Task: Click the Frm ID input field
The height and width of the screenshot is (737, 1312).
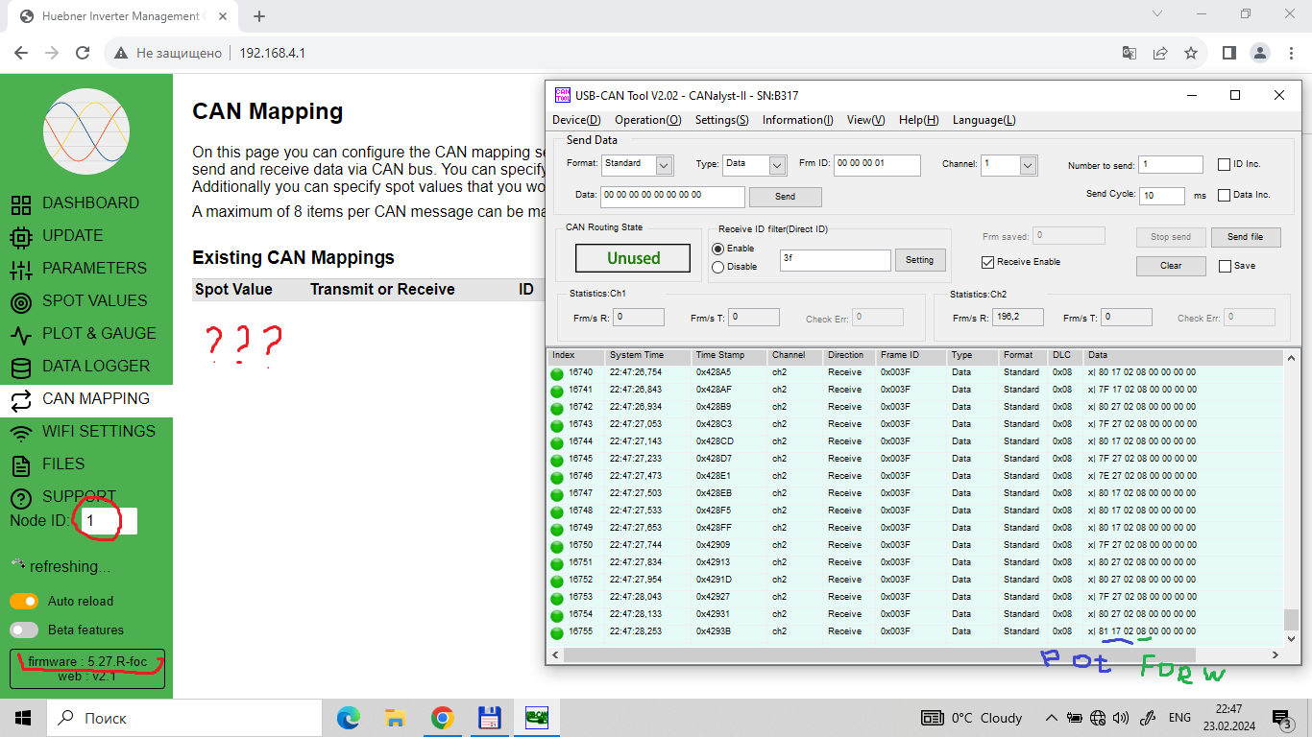Action: 876,164
